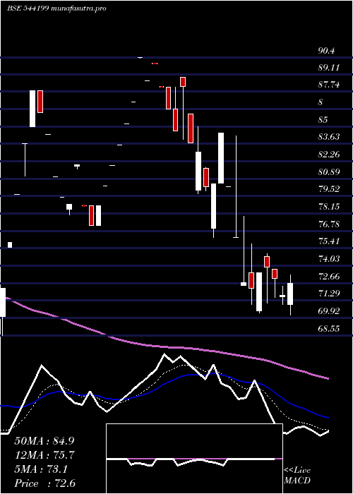
Task: Select the 69.92 price axis label
Action: click(x=329, y=311)
